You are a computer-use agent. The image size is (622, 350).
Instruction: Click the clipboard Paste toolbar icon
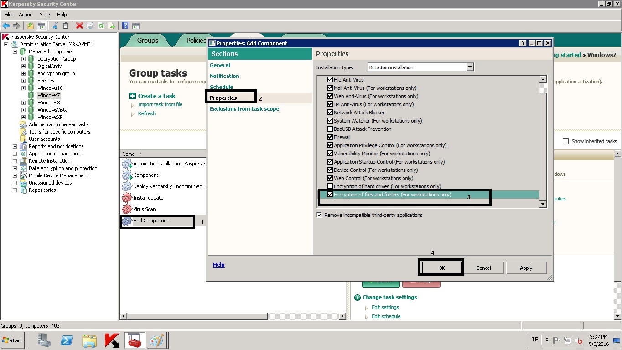tap(66, 26)
